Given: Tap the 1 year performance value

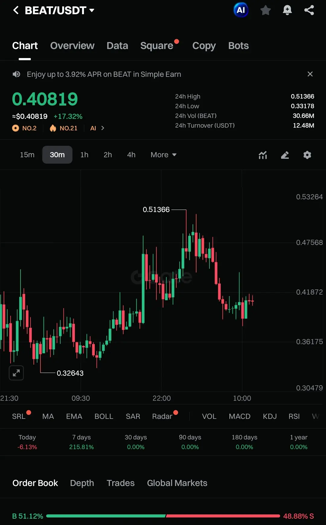Looking at the screenshot, I should pyautogui.click(x=299, y=447).
